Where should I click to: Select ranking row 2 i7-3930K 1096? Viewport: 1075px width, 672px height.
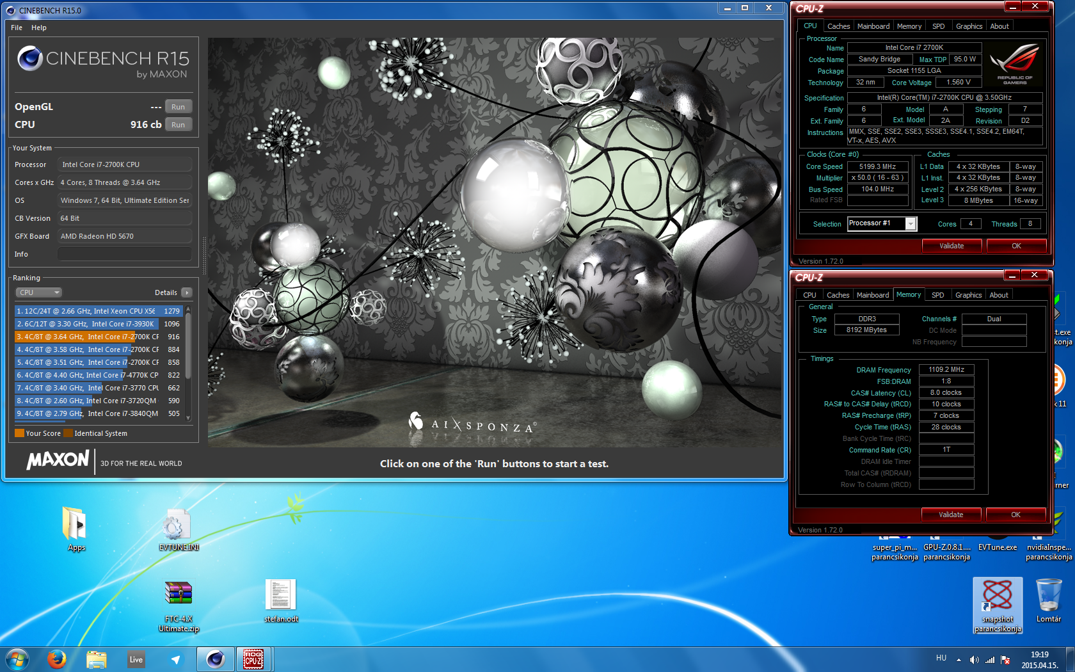coord(99,324)
